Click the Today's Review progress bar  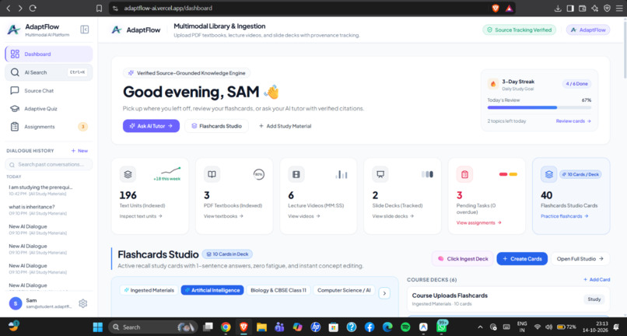[539, 107]
